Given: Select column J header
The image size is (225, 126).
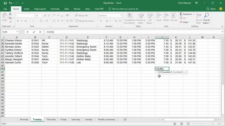Looking at the screenshot, I should (x=162, y=37).
